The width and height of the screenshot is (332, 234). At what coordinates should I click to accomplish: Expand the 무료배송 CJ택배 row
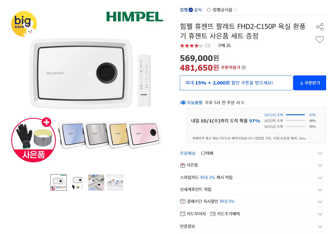point(253,153)
